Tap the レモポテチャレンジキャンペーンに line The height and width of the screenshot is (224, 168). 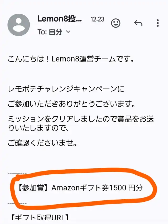click(66, 89)
